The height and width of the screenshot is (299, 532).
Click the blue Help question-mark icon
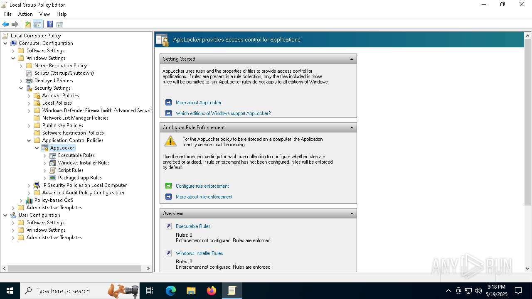point(50,25)
